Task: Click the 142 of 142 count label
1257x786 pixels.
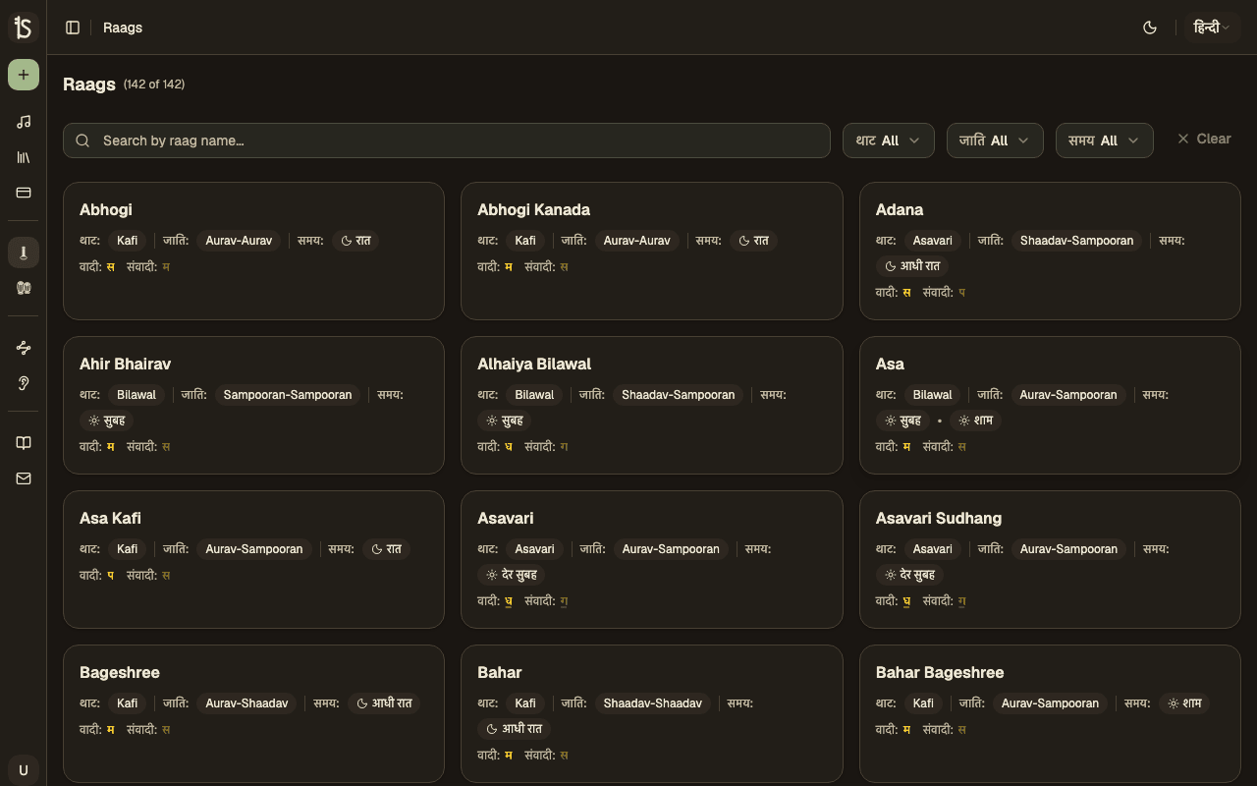Action: pyautogui.click(x=154, y=84)
